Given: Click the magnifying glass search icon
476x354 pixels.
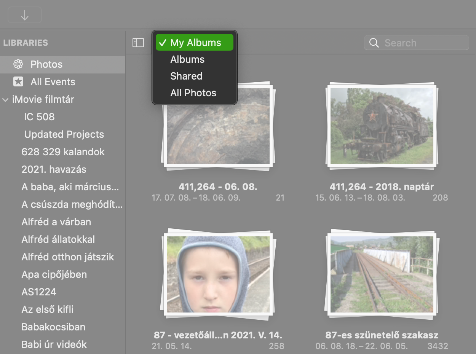Looking at the screenshot, I should [x=374, y=43].
